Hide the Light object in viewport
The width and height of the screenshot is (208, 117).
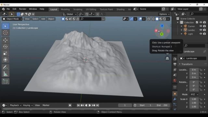coord(201,34)
